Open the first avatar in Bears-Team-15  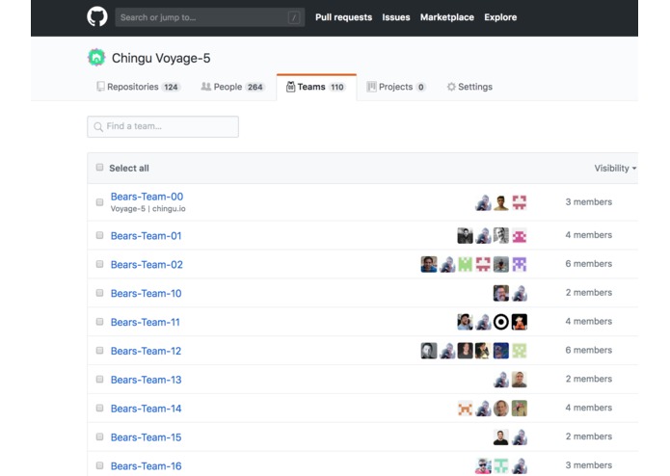pos(500,437)
